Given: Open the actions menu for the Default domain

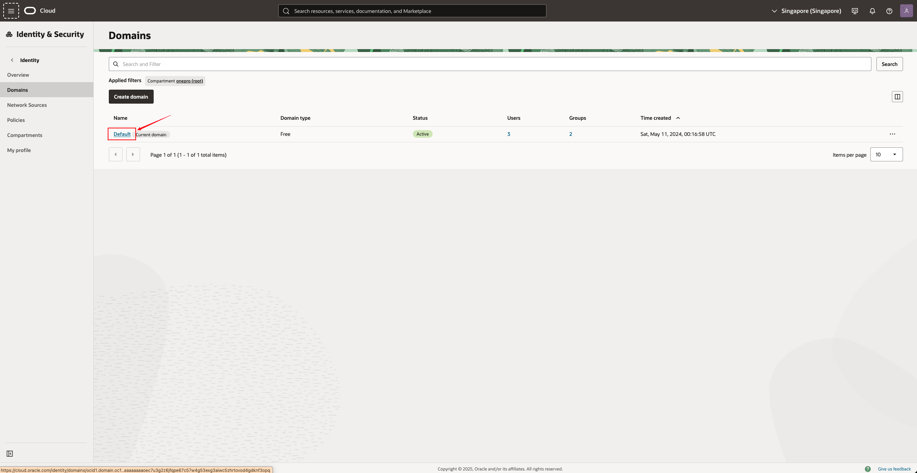Looking at the screenshot, I should click(x=892, y=134).
